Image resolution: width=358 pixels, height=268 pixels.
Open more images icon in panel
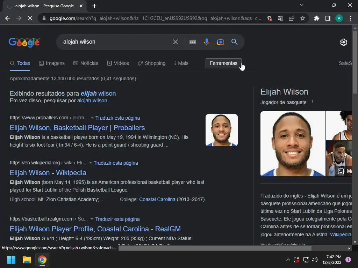[x=341, y=171]
